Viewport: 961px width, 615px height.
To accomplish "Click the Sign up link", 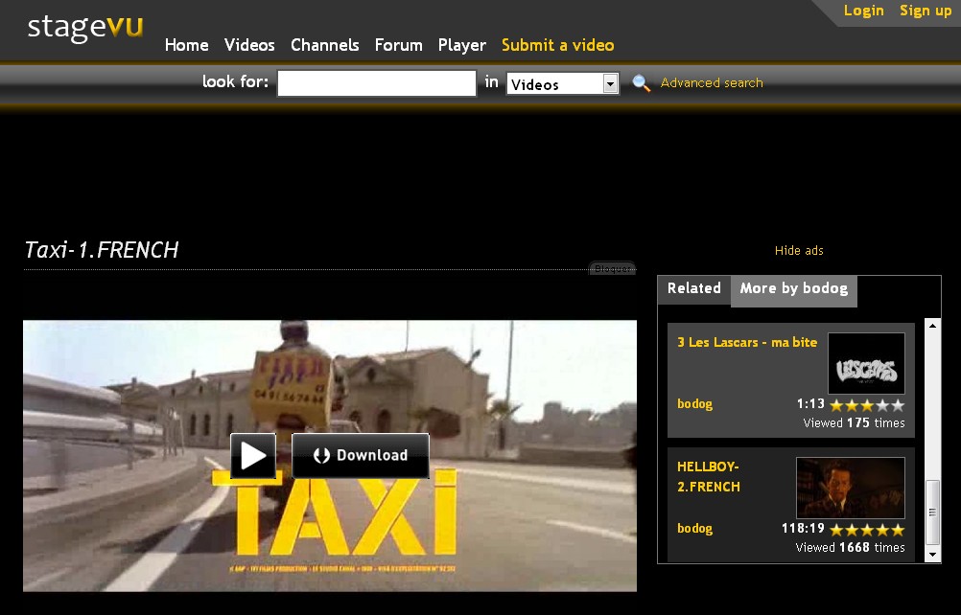I will click(926, 11).
